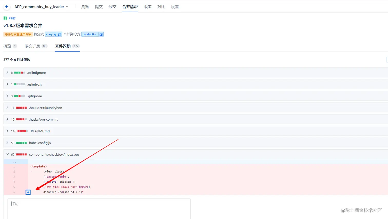The height and width of the screenshot is (219, 388).
Task: Open APP_community_buy_leader repository dropdown
Action: point(41,7)
